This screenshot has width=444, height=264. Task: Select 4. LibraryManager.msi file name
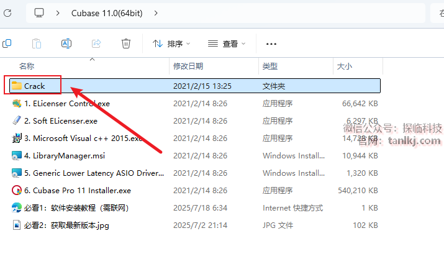point(65,156)
